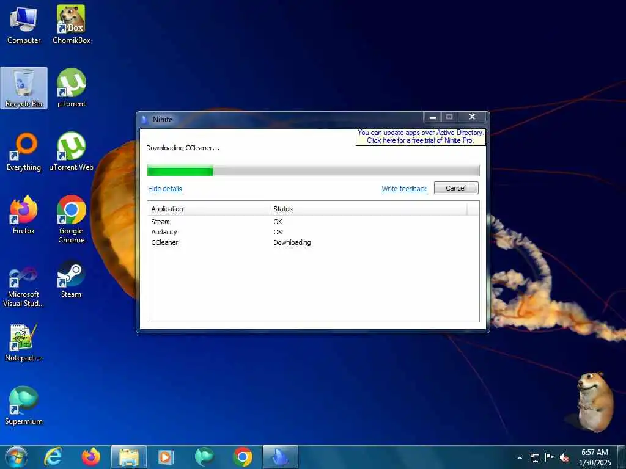Open the Action Center flag icon
Screen dimensions: 626x469
(550, 457)
